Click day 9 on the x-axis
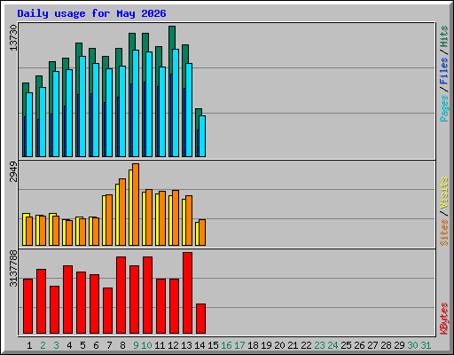The image size is (454, 355). click(136, 345)
